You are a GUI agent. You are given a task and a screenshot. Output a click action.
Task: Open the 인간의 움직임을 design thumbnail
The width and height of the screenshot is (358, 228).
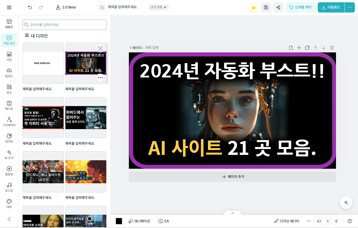click(x=86, y=216)
